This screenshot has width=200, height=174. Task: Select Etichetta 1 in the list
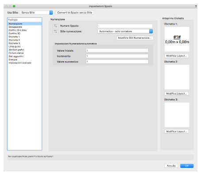pos(25,37)
